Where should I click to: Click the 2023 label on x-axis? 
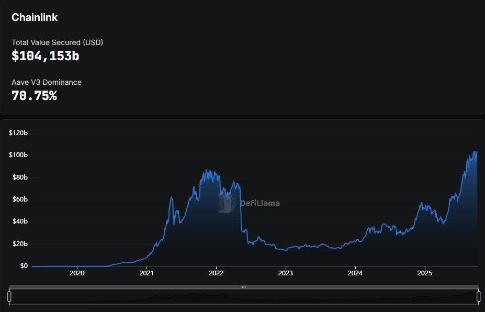[286, 273]
